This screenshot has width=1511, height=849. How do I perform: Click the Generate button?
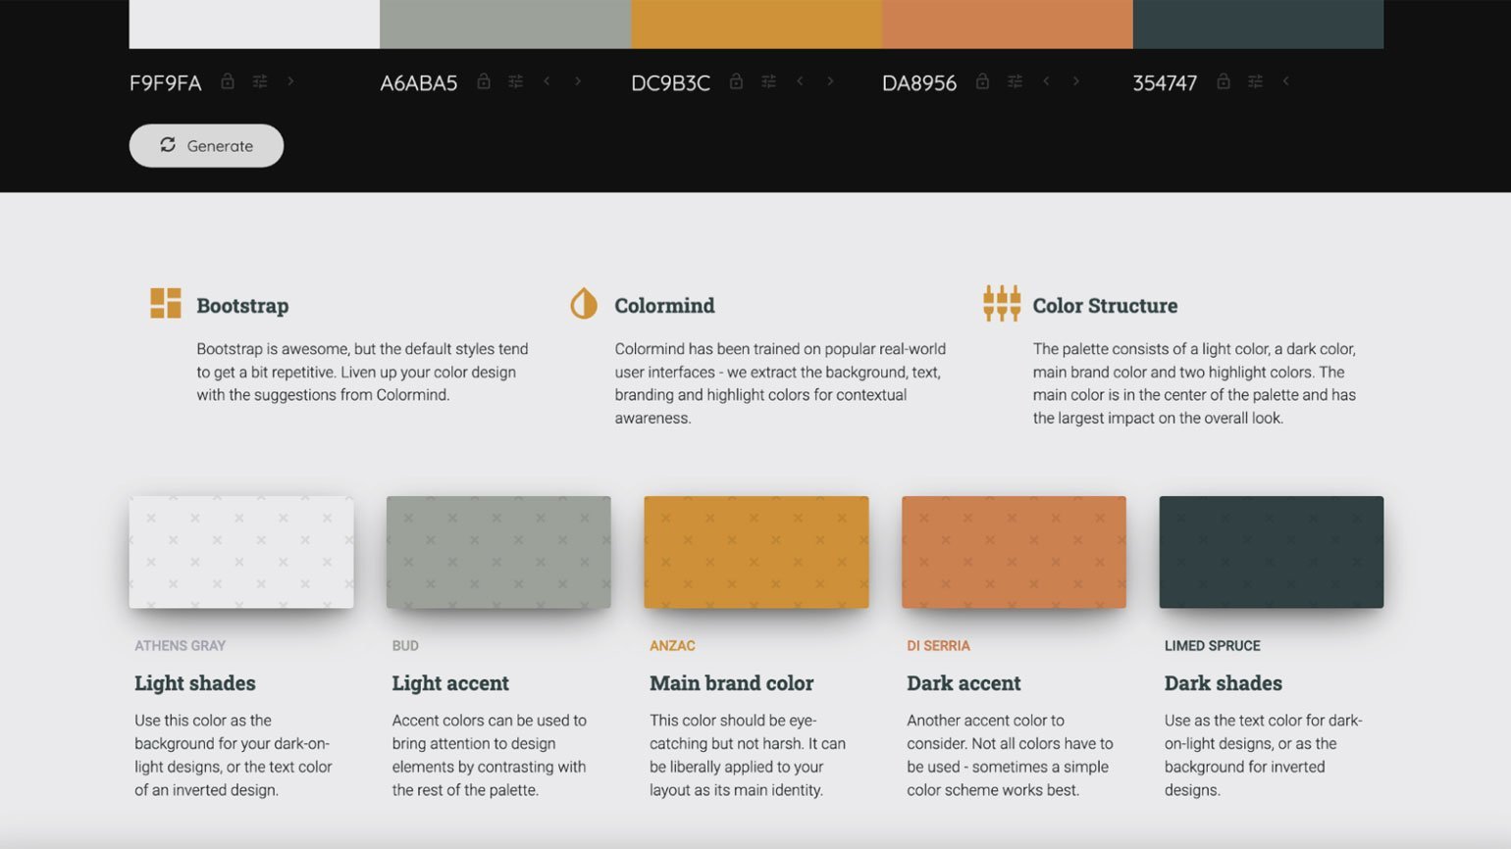[x=206, y=145]
